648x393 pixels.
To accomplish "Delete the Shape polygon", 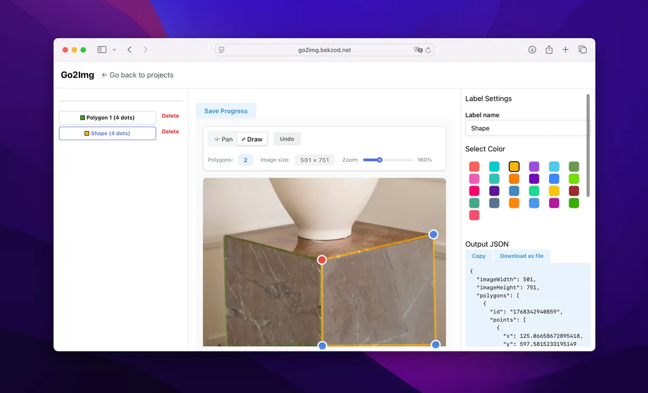I will coord(170,132).
